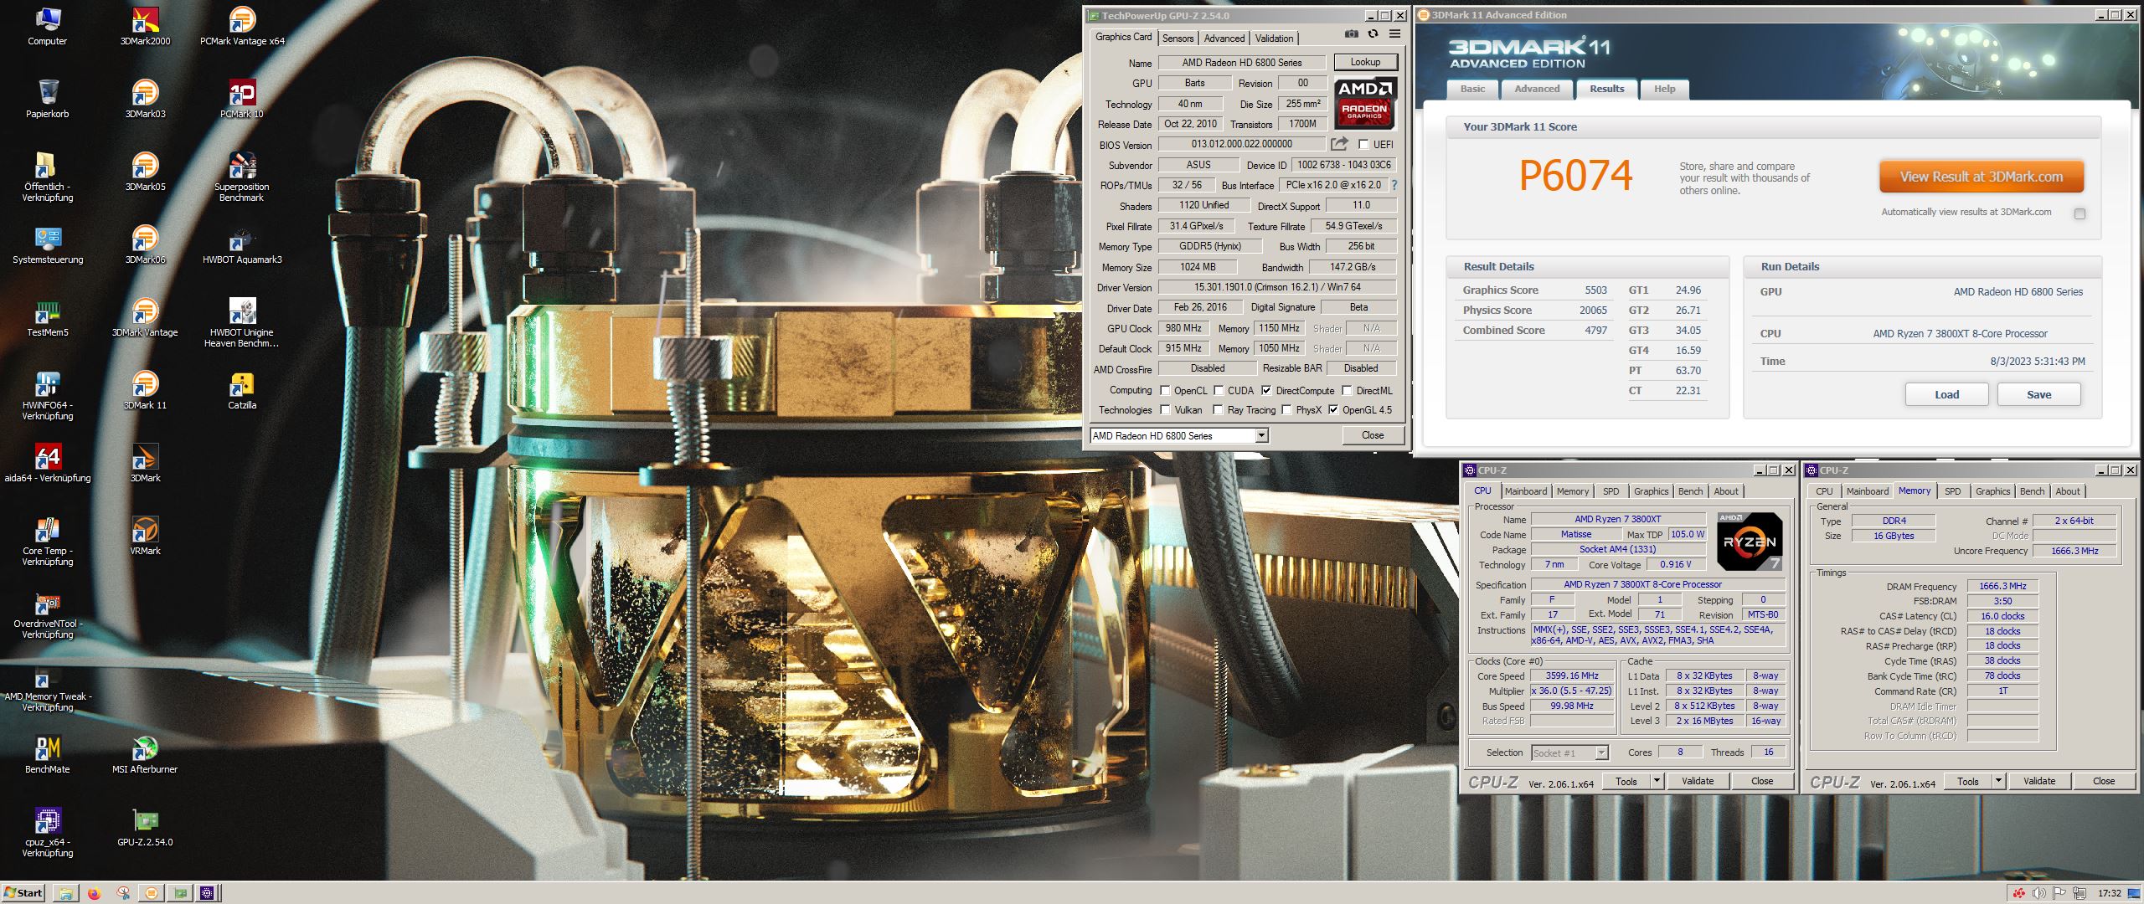Launch Superposition Benchmark shortcut
The height and width of the screenshot is (904, 2144).
coord(242,177)
